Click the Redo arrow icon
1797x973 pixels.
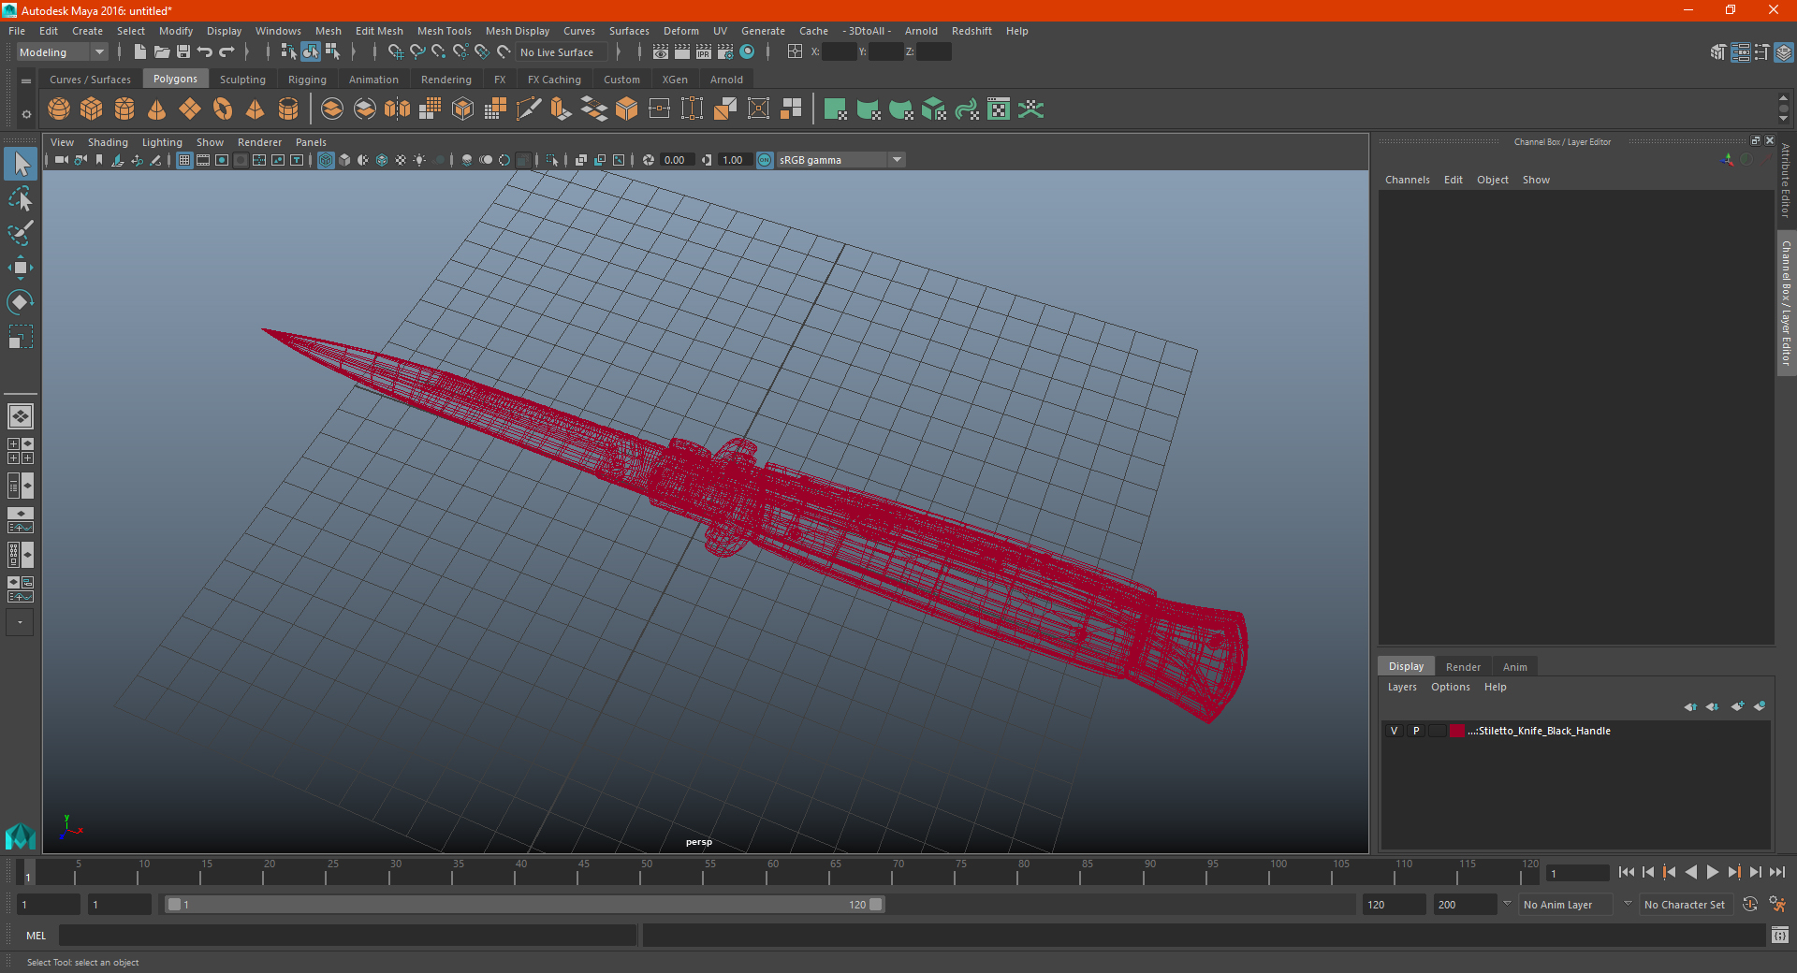226,52
